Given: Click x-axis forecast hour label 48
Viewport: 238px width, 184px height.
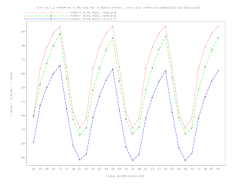Looking at the screenshot, I should (x=139, y=169).
